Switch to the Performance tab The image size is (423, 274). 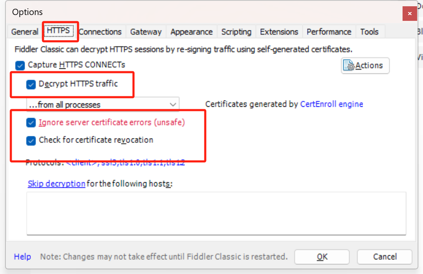point(329,32)
